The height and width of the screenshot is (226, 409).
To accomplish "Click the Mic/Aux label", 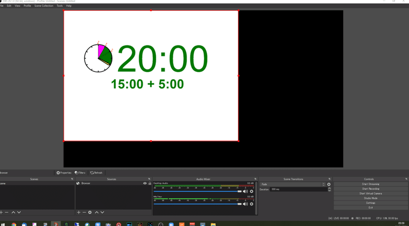I will [158, 196].
